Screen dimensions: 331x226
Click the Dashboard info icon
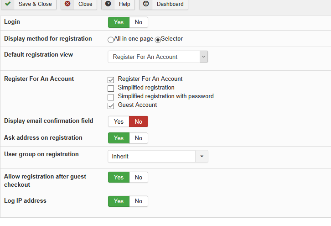146,4
